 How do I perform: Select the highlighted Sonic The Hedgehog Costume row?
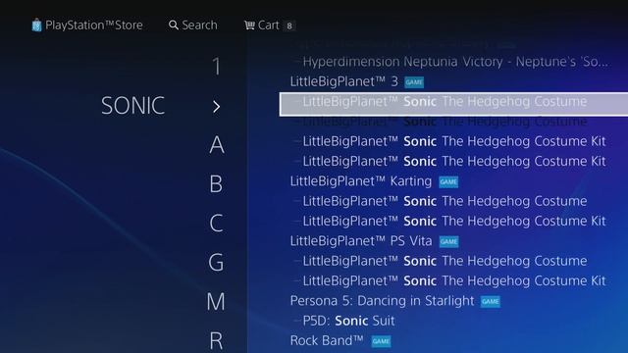(x=453, y=104)
